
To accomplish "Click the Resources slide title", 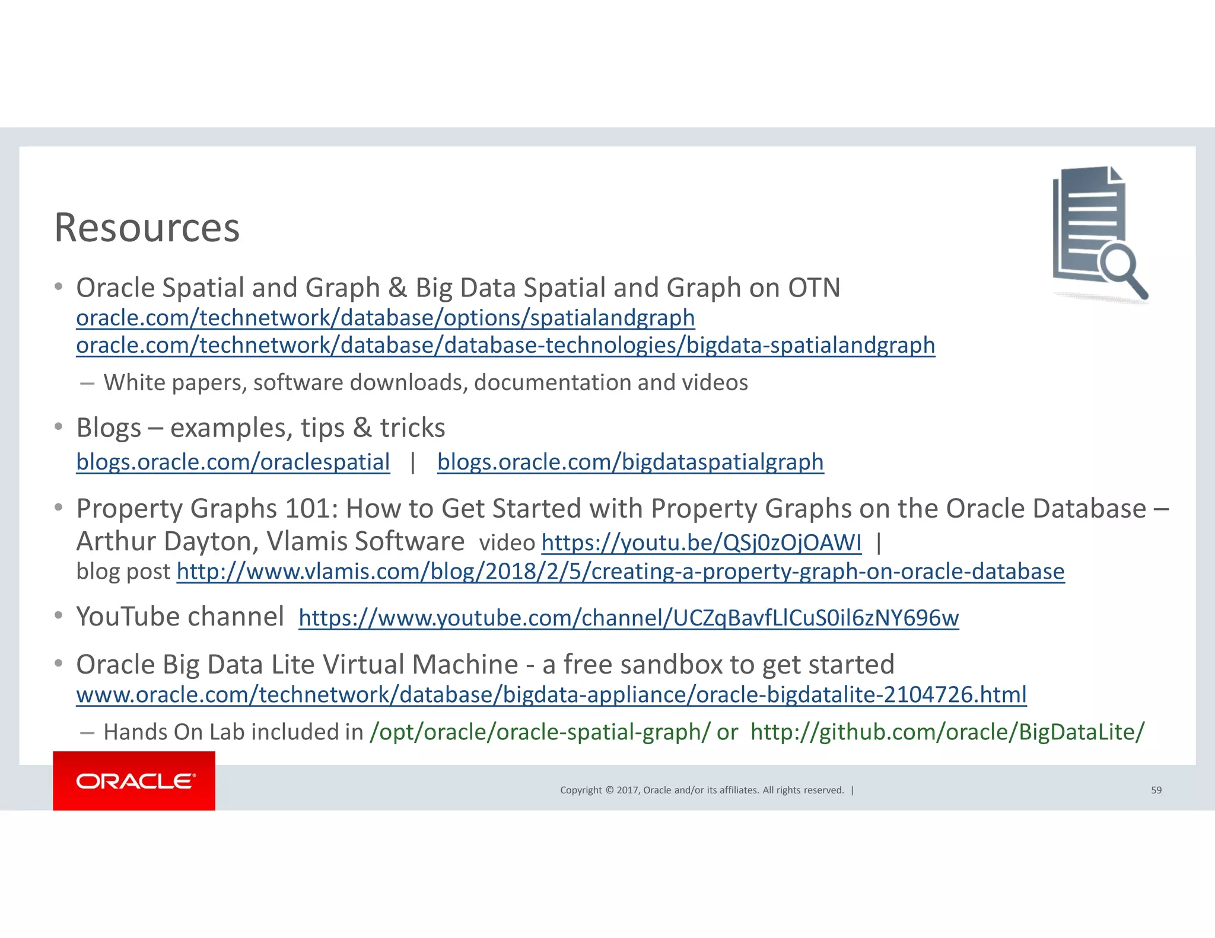I will (147, 228).
